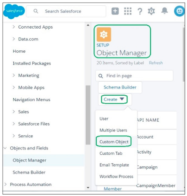Collapse the Objects and Fields section
Screen dimensions: 187x196
[5, 148]
